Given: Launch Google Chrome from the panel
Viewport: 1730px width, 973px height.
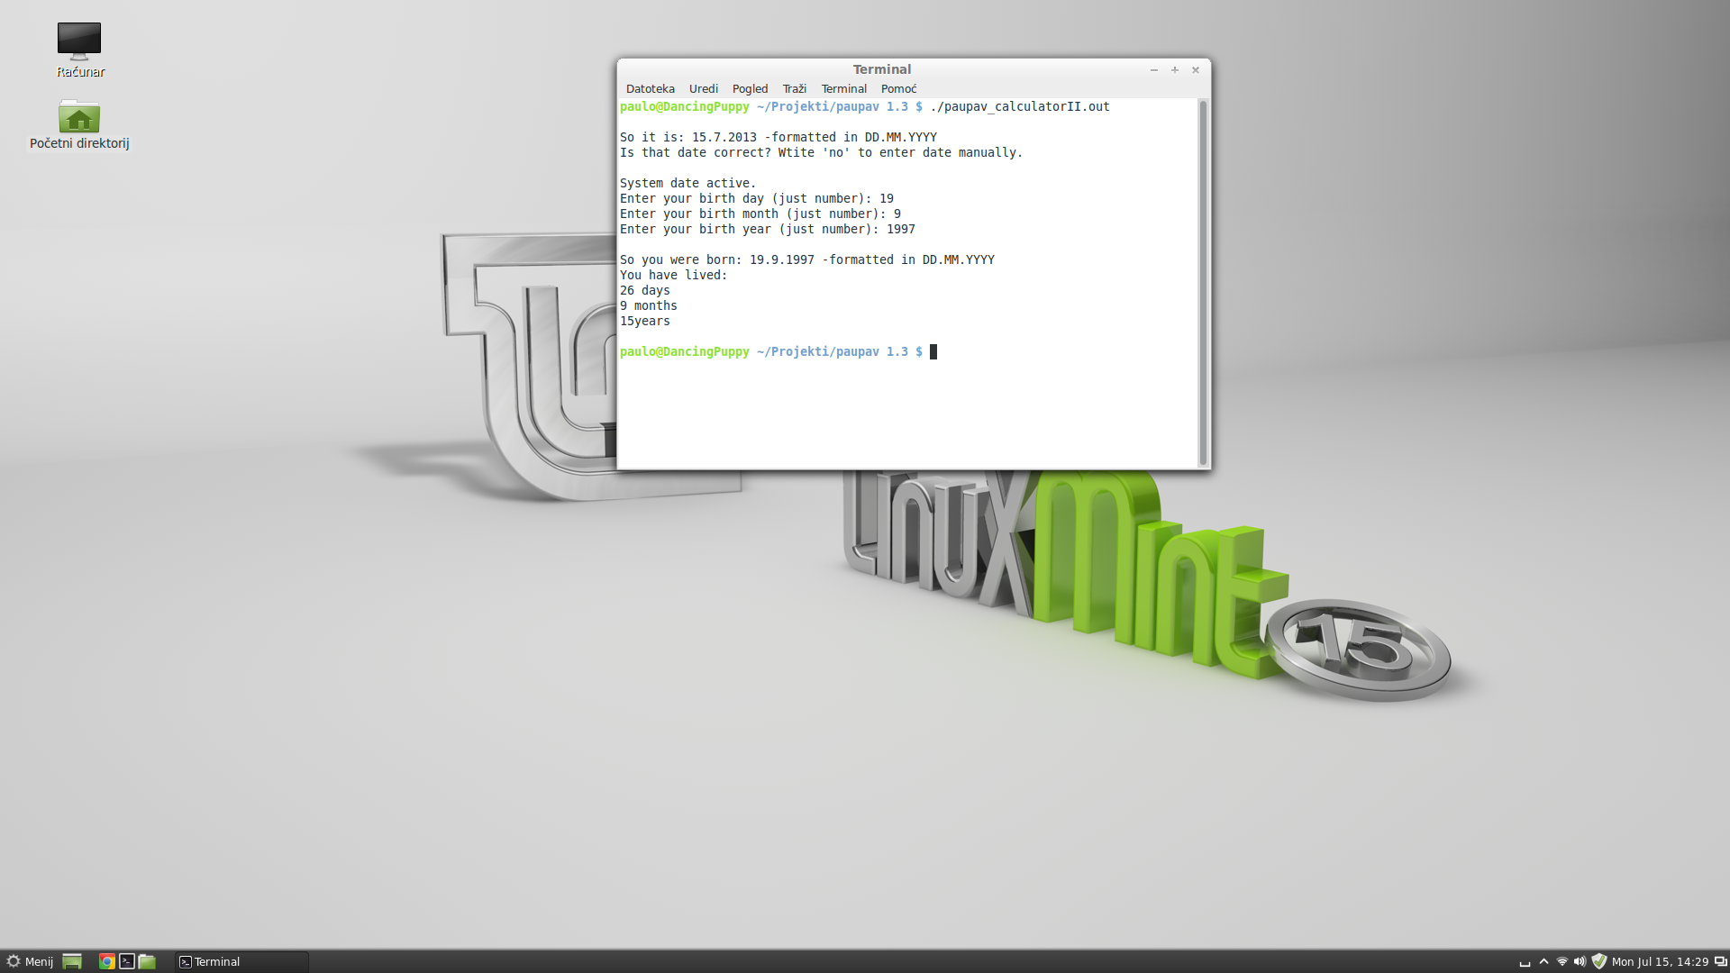Looking at the screenshot, I should pyautogui.click(x=107, y=961).
